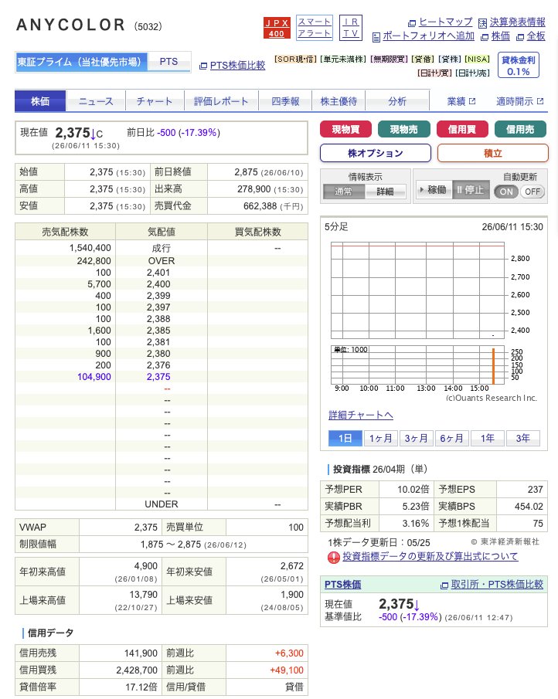This screenshot has height=699, width=558.
Task: Click the 信用売 button
Action: (520, 129)
